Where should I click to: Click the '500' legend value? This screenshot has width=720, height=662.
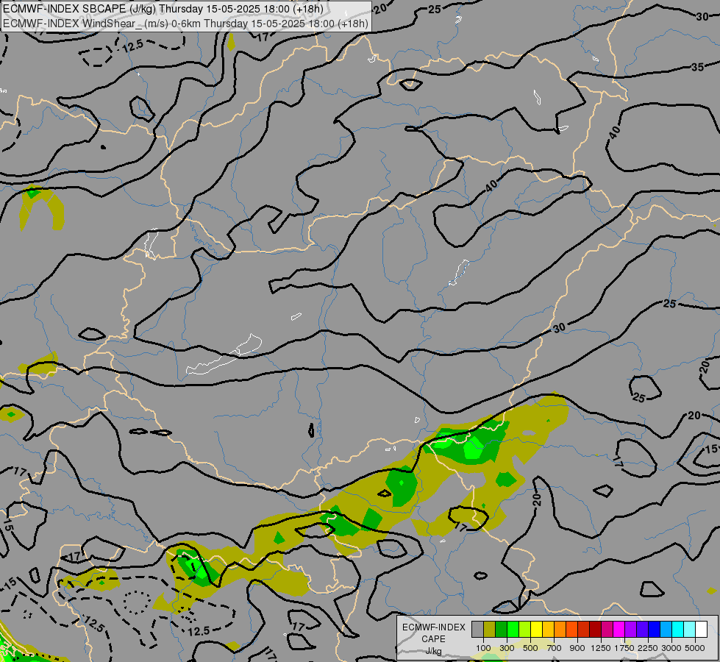(531, 648)
